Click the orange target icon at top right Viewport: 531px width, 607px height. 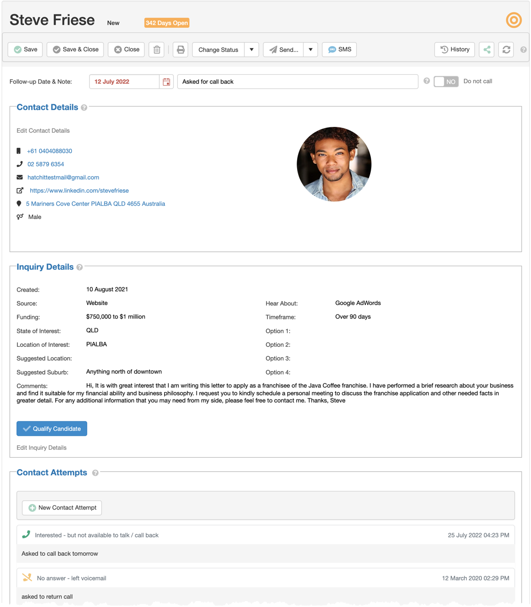[514, 20]
